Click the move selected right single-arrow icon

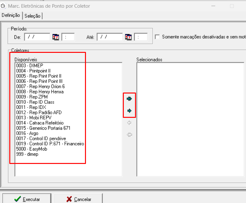(130, 111)
